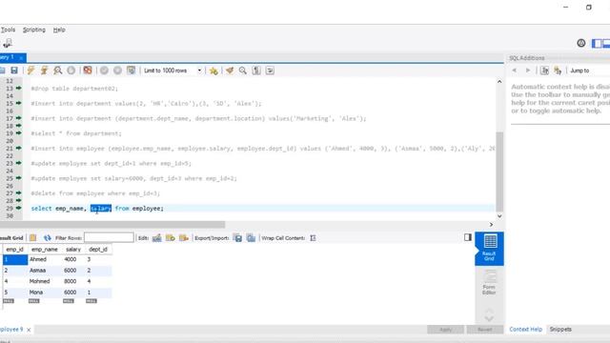Click the horizontal scrollbar thumb below editor
The height and width of the screenshot is (343, 610).
[112, 225]
